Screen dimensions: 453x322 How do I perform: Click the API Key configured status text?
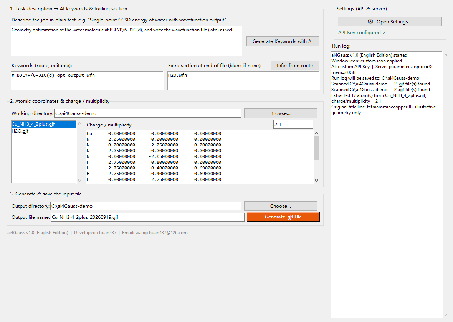click(x=362, y=33)
